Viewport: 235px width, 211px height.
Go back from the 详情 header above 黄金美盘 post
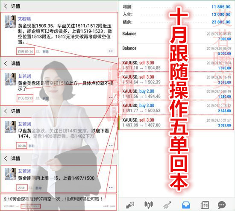coord(6,63)
